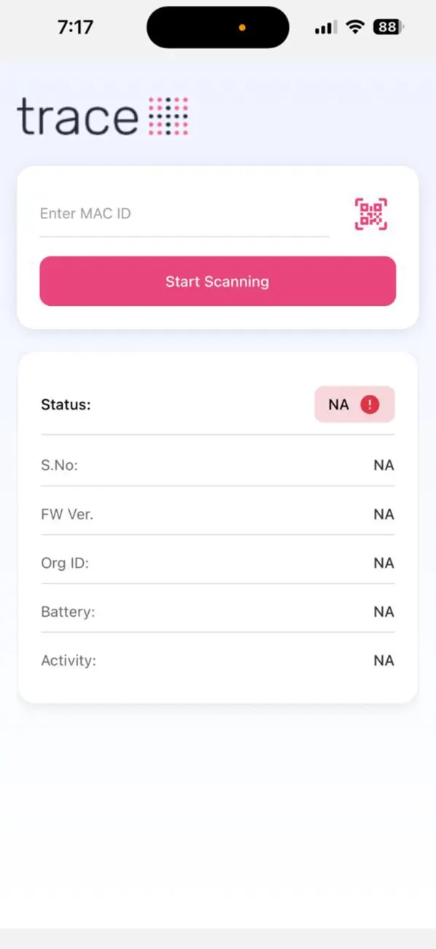This screenshot has height=949, width=436.
Task: Tap the QR code scanner icon
Action: pos(371,213)
